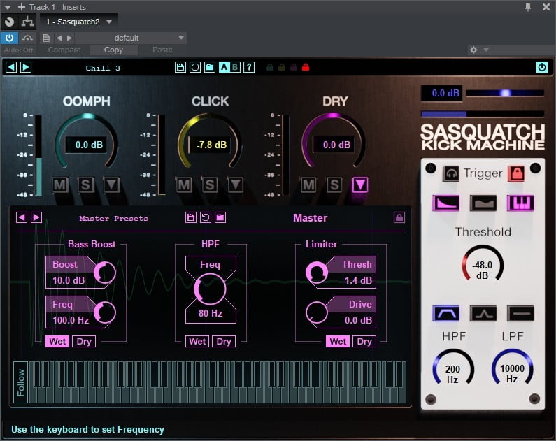Switch to preset slot B
Image resolution: width=556 pixels, height=441 pixels.
pyautogui.click(x=236, y=68)
